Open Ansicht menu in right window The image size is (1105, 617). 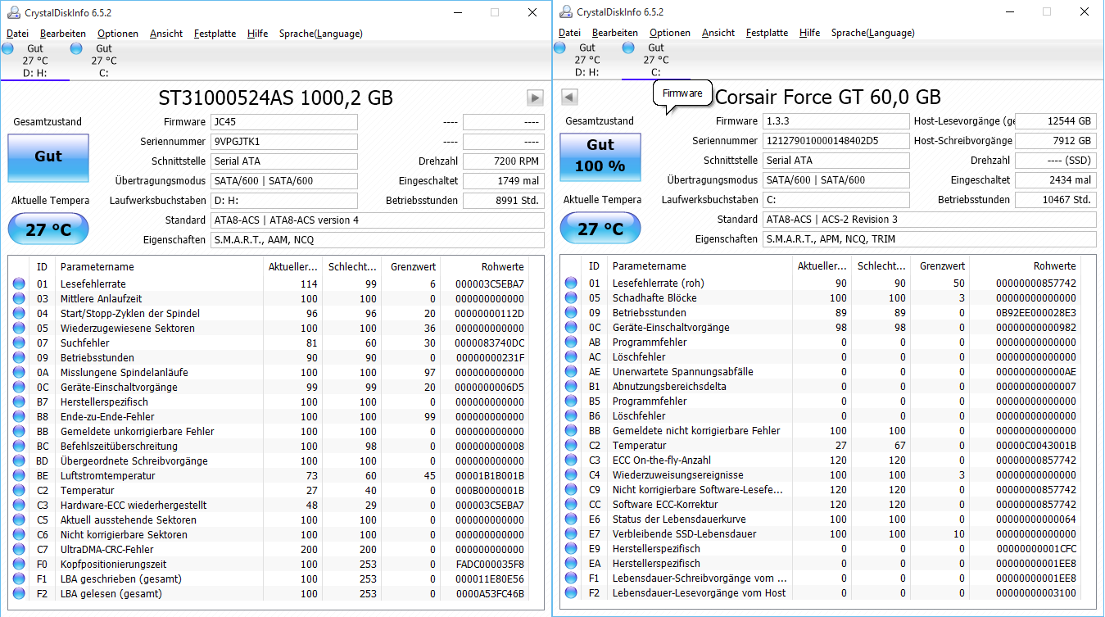[718, 33]
